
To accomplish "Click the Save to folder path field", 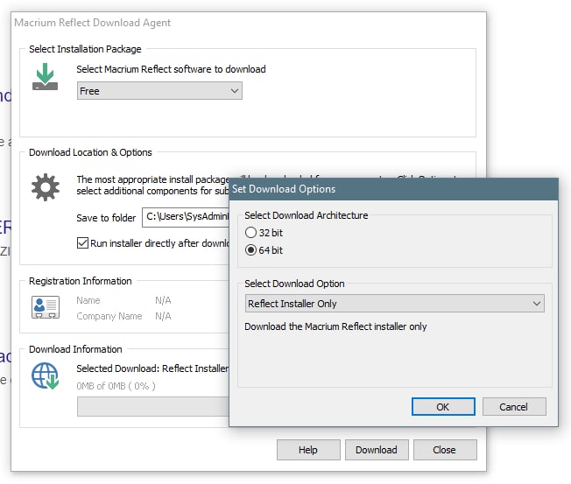I will (186, 217).
